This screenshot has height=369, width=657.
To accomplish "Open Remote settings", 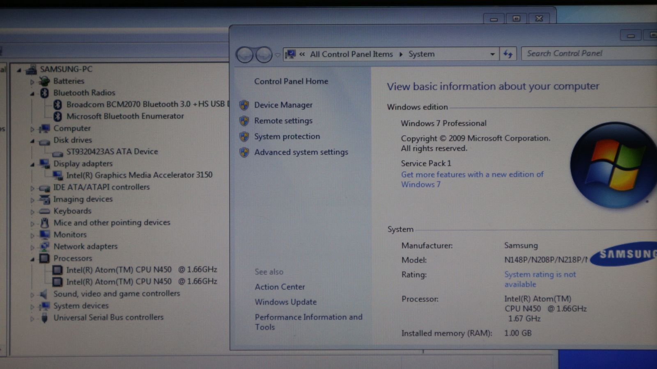I will (x=283, y=121).
